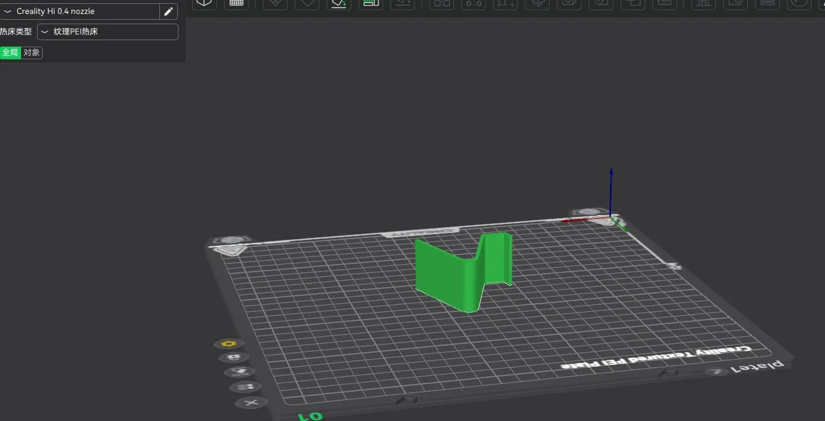825x421 pixels.
Task: Remove plate using the X icon
Action: pos(251,403)
